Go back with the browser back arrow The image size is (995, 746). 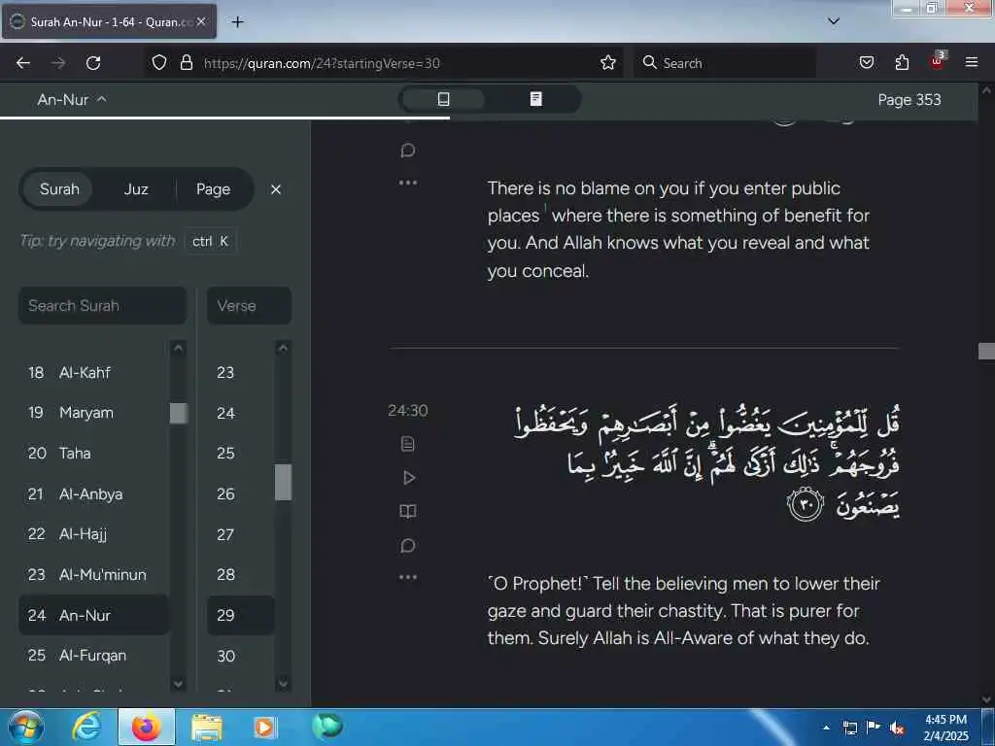[23, 63]
